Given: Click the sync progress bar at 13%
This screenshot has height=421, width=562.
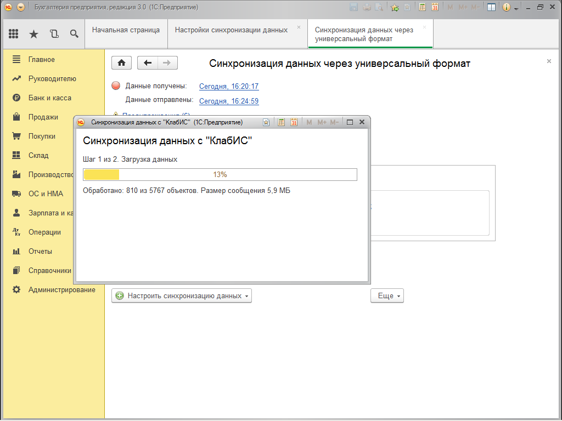Looking at the screenshot, I should [x=220, y=174].
